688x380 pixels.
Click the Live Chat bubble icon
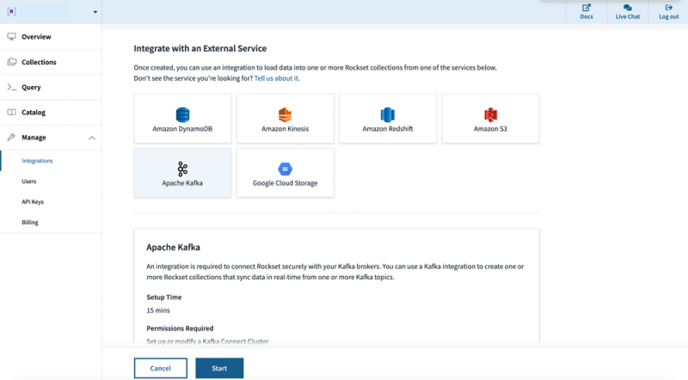click(x=628, y=8)
